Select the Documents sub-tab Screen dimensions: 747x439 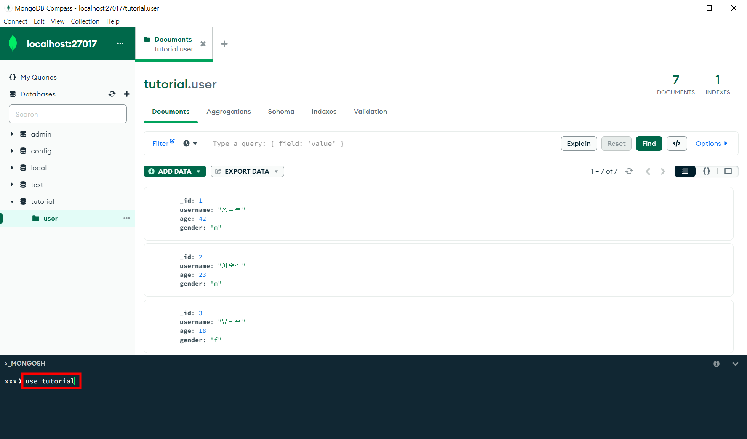click(171, 111)
